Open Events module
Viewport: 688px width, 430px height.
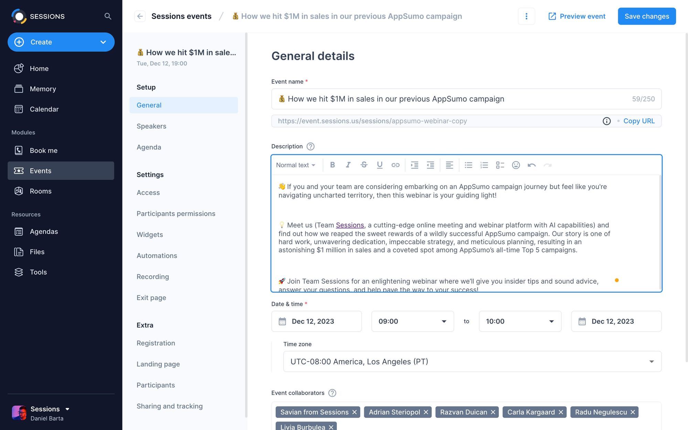point(61,171)
